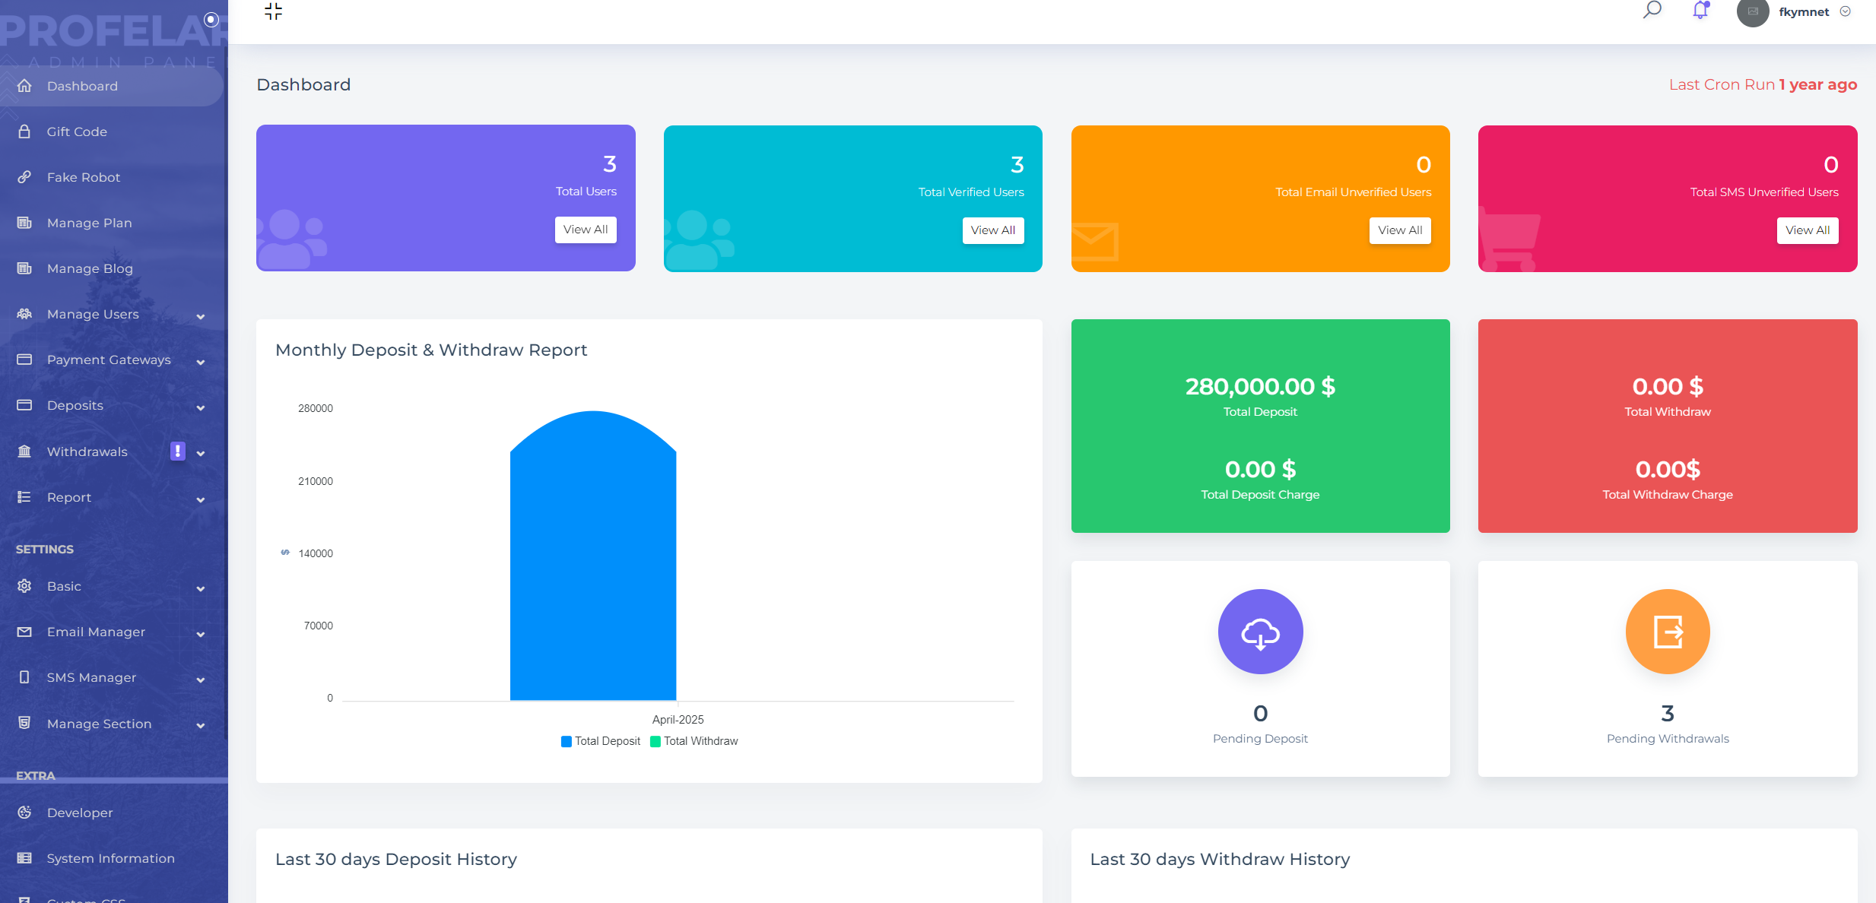
Task: Click the exit fullscreen icon
Action: click(273, 11)
